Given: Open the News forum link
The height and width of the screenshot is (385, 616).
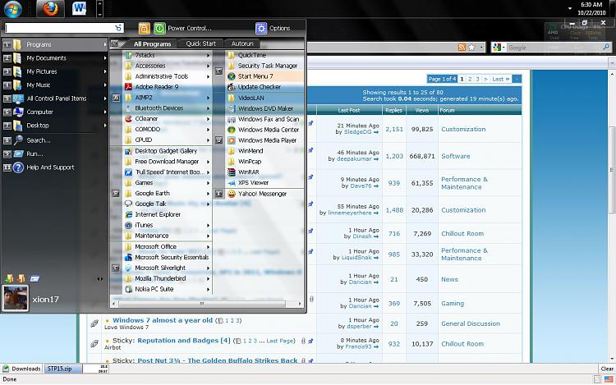Looking at the screenshot, I should click(449, 279).
